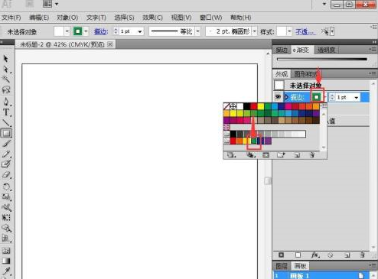
Task: Click the 描边 label in Appearance panel
Action: [x=297, y=97]
